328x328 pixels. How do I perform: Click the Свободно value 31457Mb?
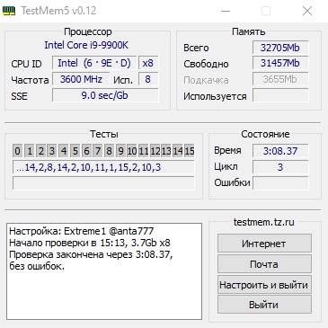[x=280, y=64]
